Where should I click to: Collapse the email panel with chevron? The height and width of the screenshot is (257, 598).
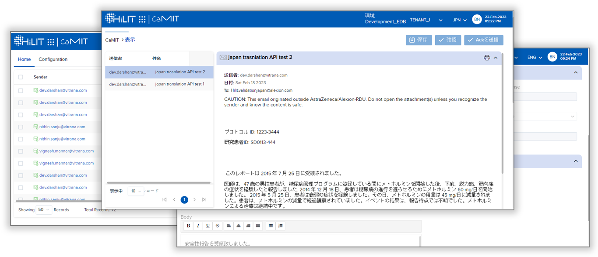tap(496, 58)
